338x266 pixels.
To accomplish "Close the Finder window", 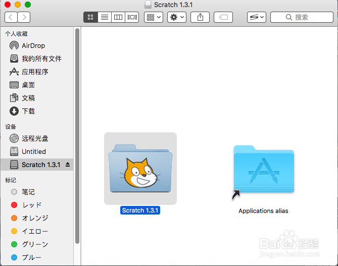I will click(x=8, y=5).
